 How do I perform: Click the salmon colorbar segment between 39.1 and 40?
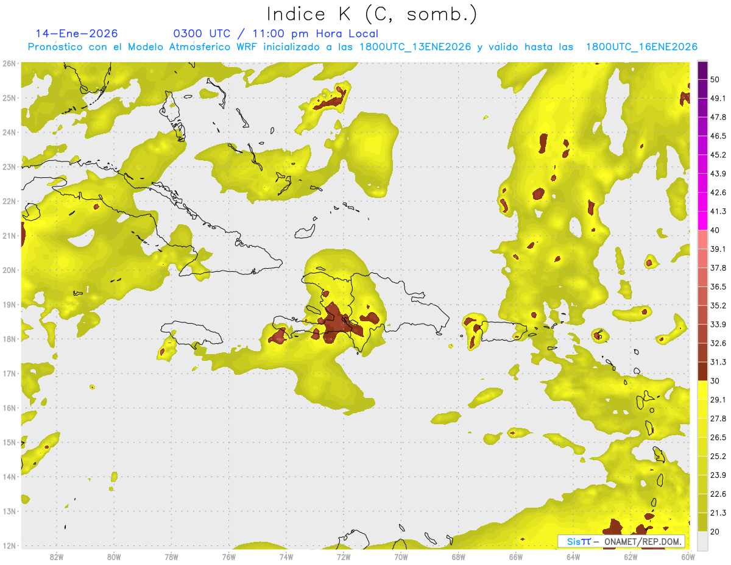[702, 239]
